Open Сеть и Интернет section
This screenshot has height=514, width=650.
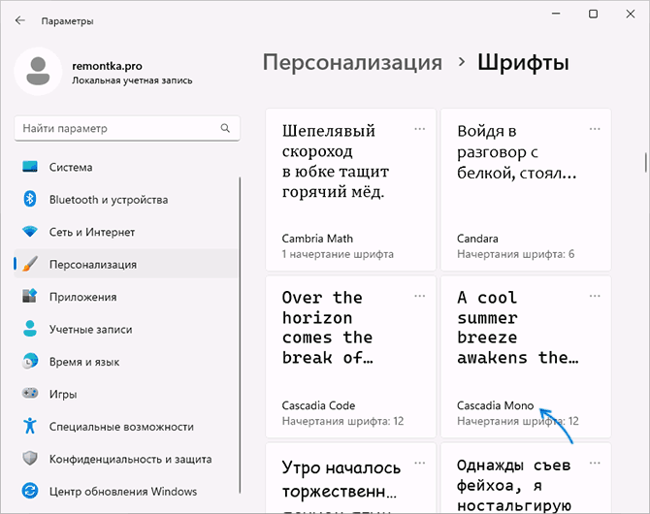125,232
